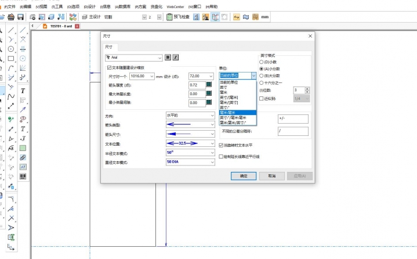Open the text position dropdown
The height and width of the screenshot is (259, 417).
[212, 143]
